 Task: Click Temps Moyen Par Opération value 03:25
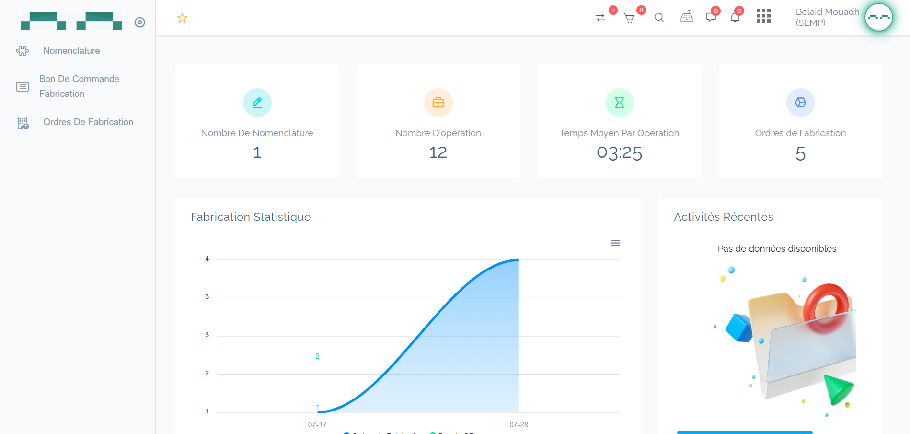[619, 153]
